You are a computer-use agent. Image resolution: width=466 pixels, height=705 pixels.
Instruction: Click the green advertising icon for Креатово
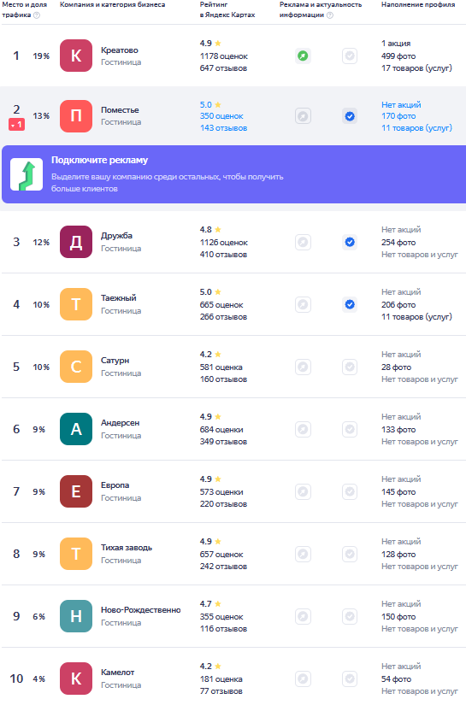coord(304,56)
